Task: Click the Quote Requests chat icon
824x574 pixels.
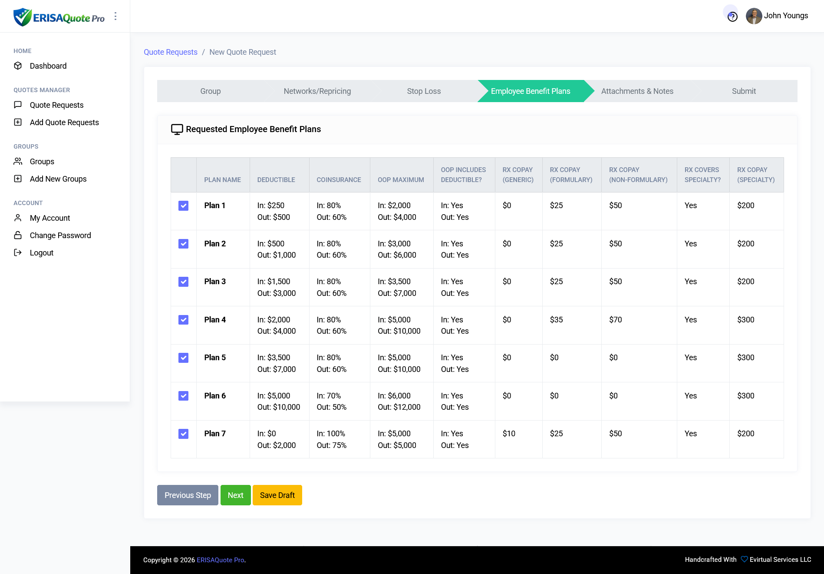Action: [18, 105]
